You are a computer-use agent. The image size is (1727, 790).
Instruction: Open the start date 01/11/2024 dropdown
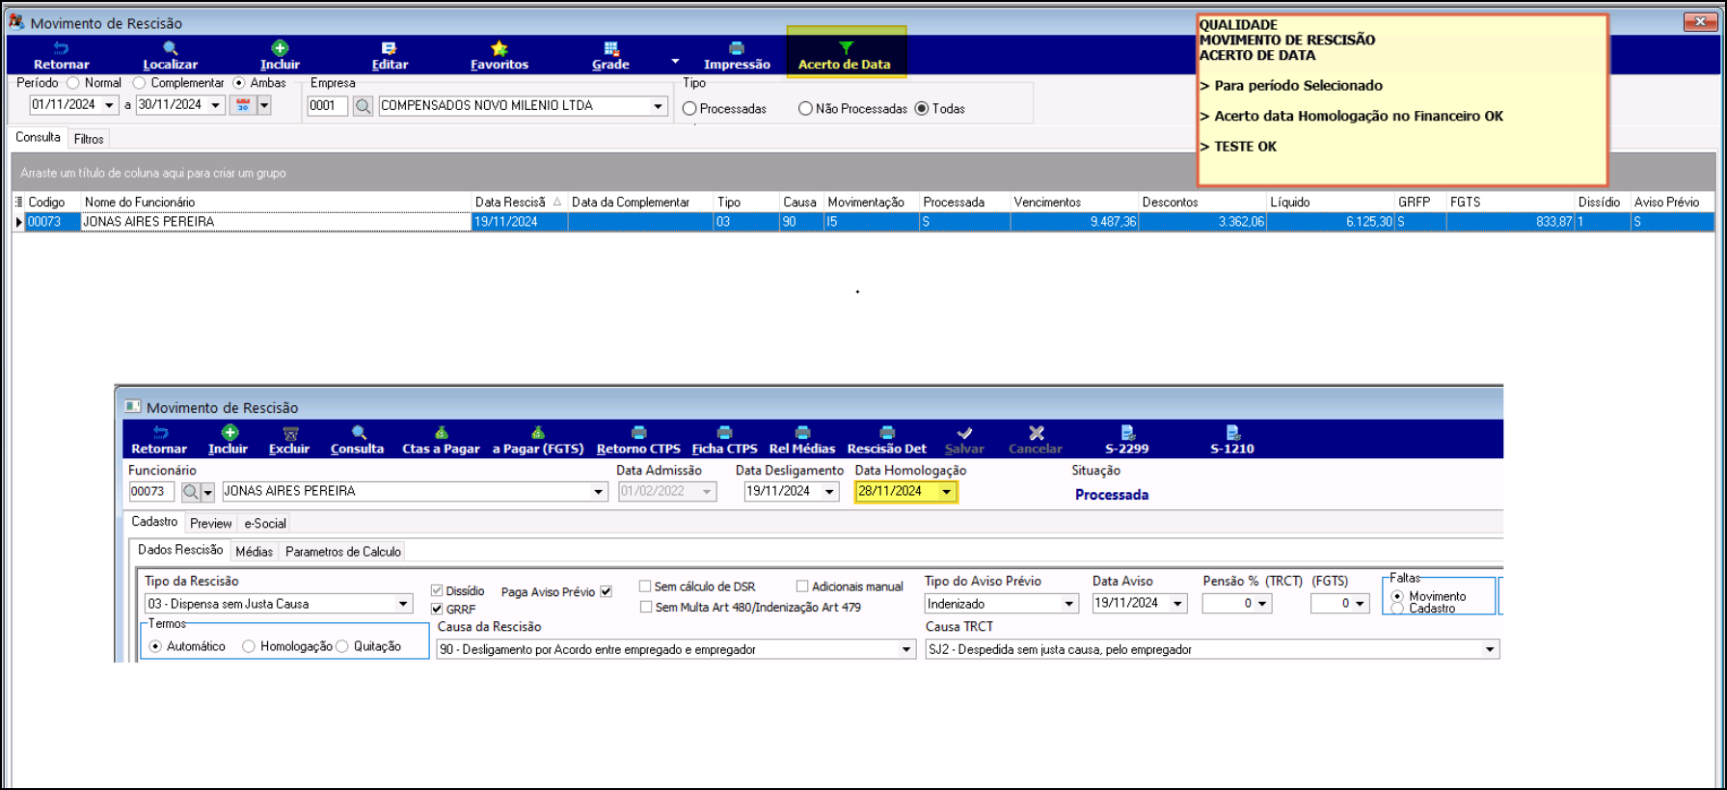click(x=109, y=105)
